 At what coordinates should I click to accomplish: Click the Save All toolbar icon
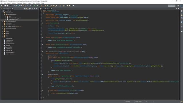pos(7,6)
